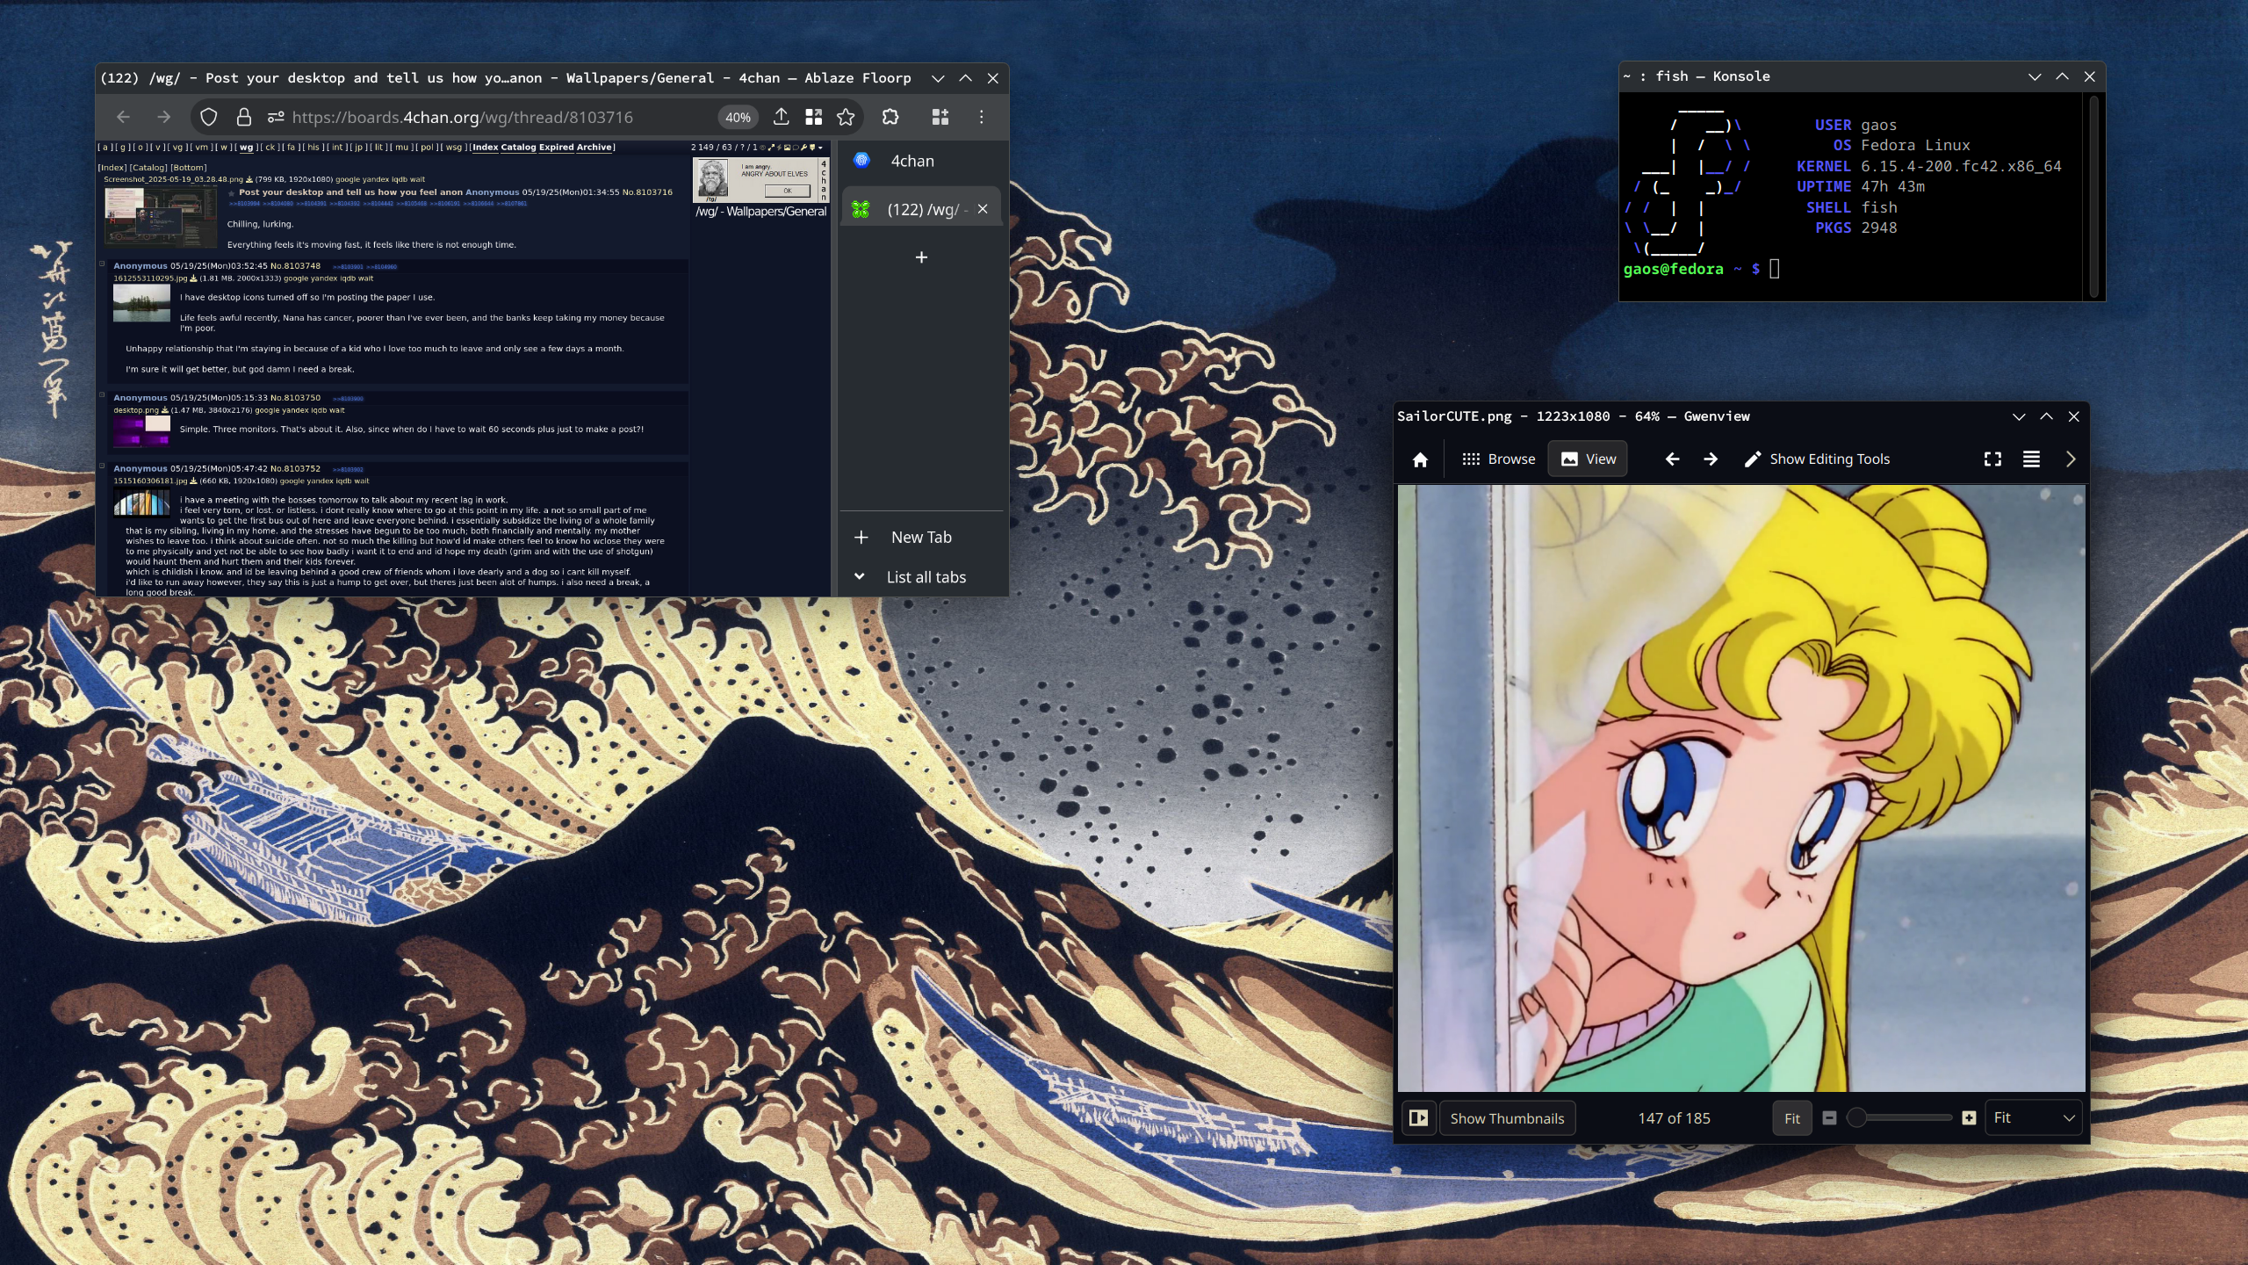Enter fullscreen mode in Gwenview
Screen dimensions: 2248x1265
(x=1992, y=459)
